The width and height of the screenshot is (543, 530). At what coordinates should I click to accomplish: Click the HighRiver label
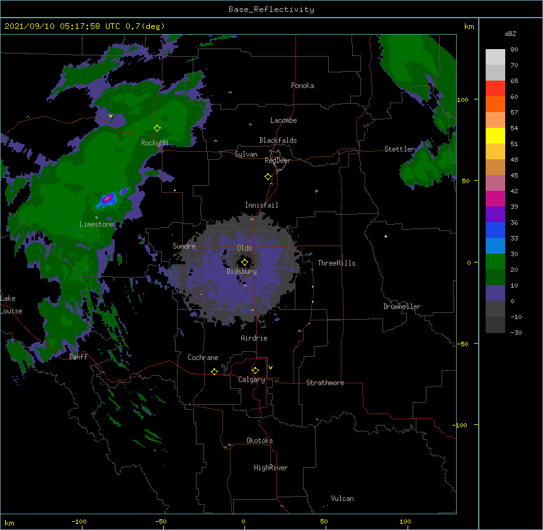[x=271, y=468]
